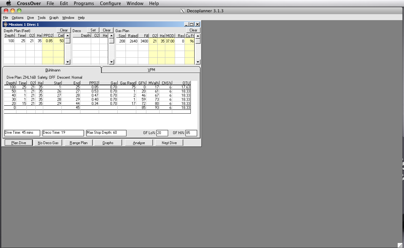The height and width of the screenshot is (248, 404).
Task: Click the Mac window red close button
Action: pyautogui.click(x=6, y=11)
